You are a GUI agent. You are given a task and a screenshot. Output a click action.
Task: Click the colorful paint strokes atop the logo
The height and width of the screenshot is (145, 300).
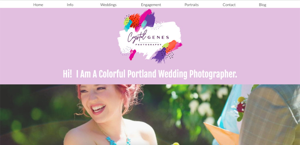pyautogui.click(x=139, y=20)
